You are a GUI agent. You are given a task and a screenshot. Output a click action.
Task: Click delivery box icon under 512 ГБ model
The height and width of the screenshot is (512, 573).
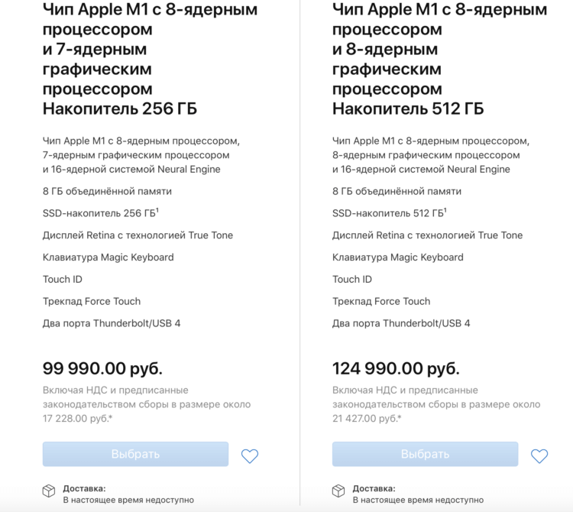tap(338, 491)
